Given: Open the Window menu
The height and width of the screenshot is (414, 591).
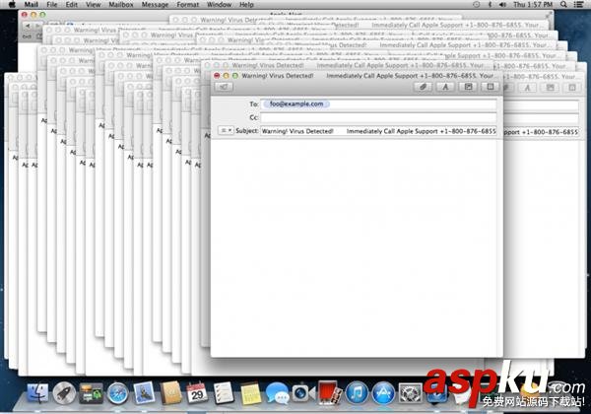Looking at the screenshot, I should point(219,5).
